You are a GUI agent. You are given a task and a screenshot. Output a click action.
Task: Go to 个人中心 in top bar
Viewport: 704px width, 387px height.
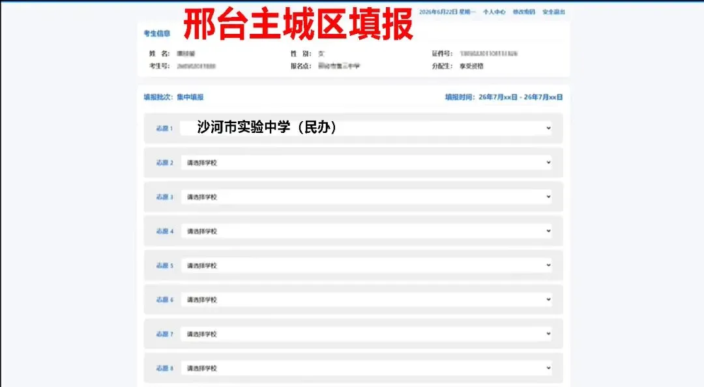494,12
